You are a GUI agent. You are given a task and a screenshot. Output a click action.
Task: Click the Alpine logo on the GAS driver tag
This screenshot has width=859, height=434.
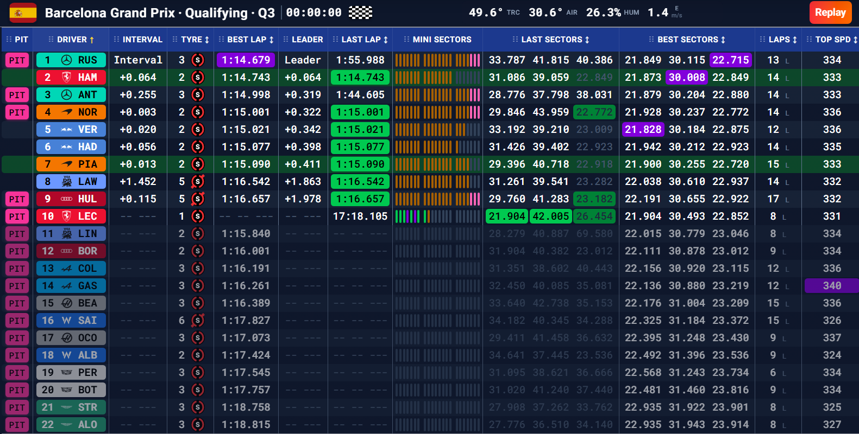coord(67,286)
